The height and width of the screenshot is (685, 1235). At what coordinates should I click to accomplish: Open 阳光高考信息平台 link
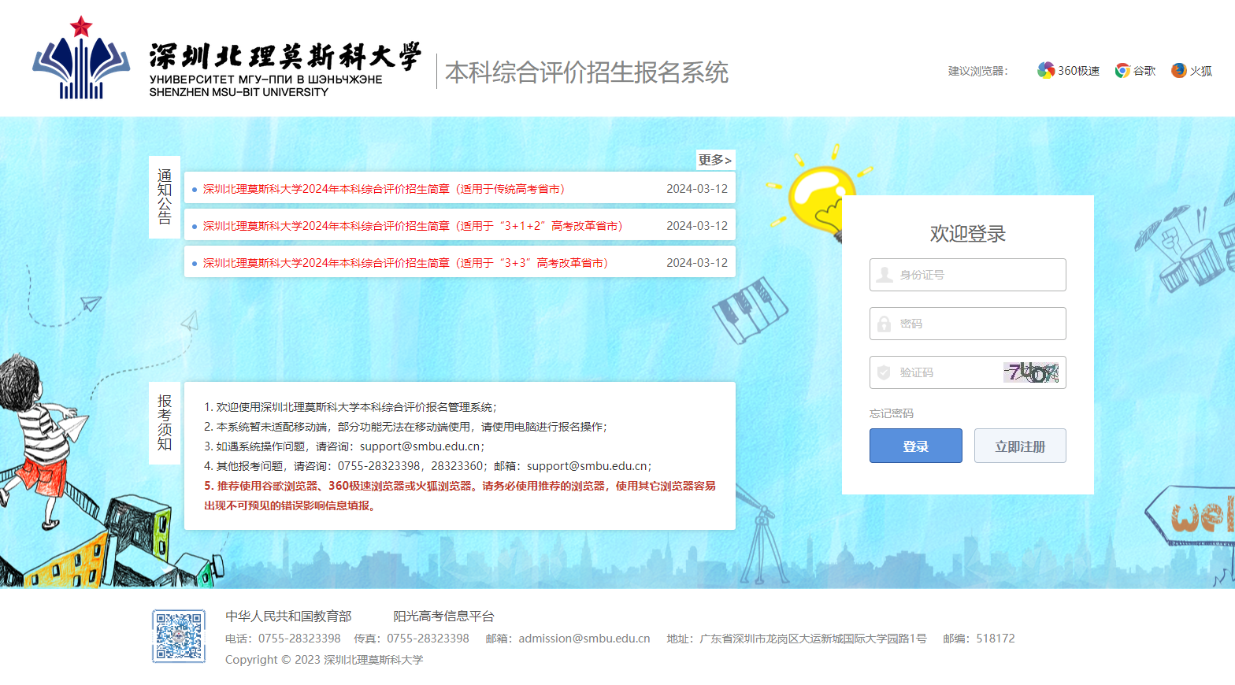coord(443,616)
